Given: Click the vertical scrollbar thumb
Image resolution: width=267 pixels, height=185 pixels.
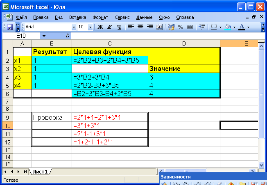Looking at the screenshot, I should click(x=261, y=94).
